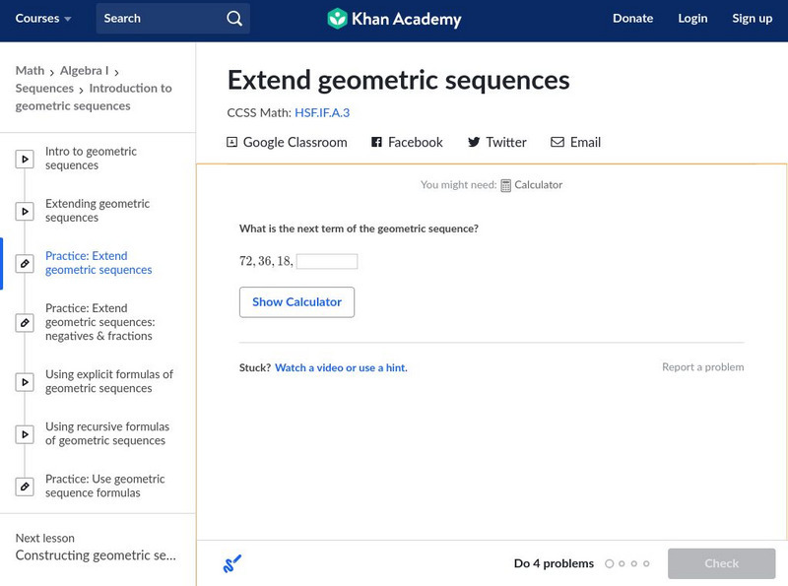Click the Report a problem link

tap(702, 367)
